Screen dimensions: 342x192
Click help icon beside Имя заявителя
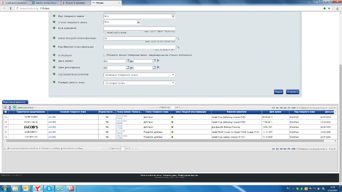tap(54, 28)
